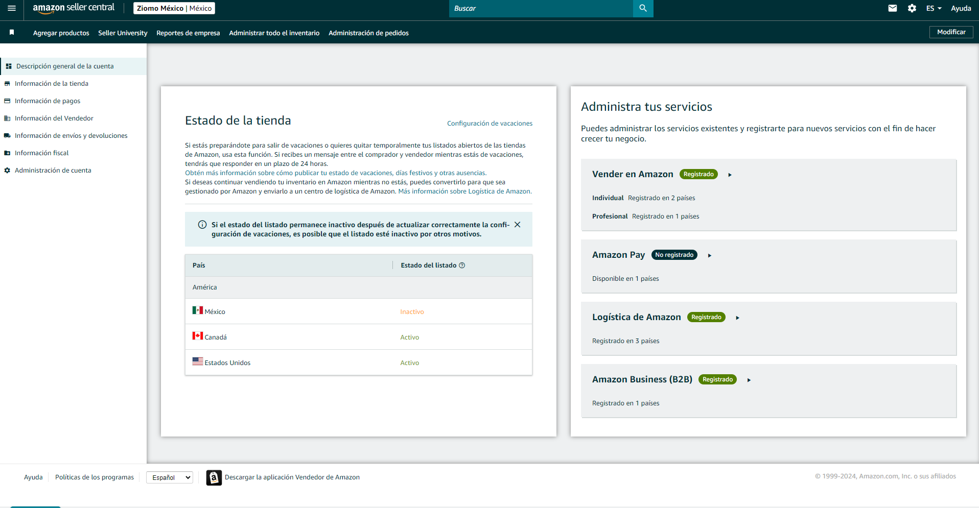
Task: Open the Zíomo México store switcher
Action: pos(174,8)
